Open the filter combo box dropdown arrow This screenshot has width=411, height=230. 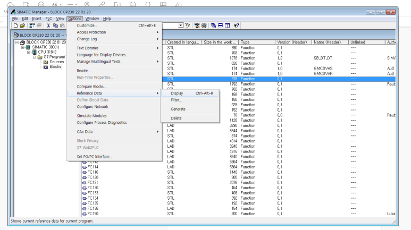coord(181,25)
